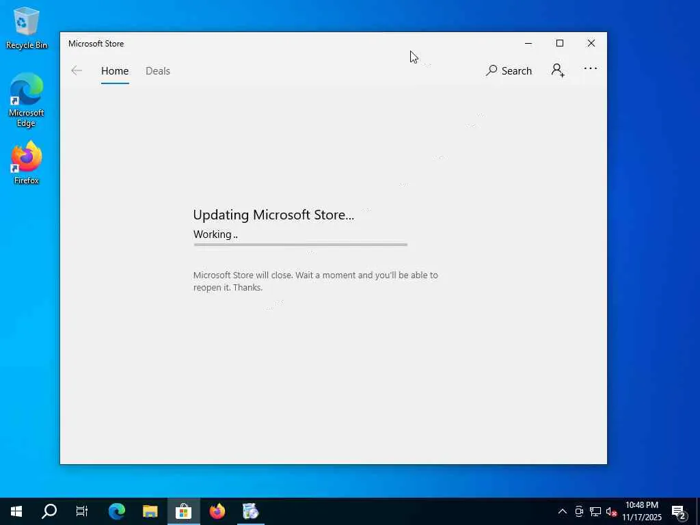This screenshot has width=700, height=525.
Task: Open the See more three-dots menu
Action: 590,68
